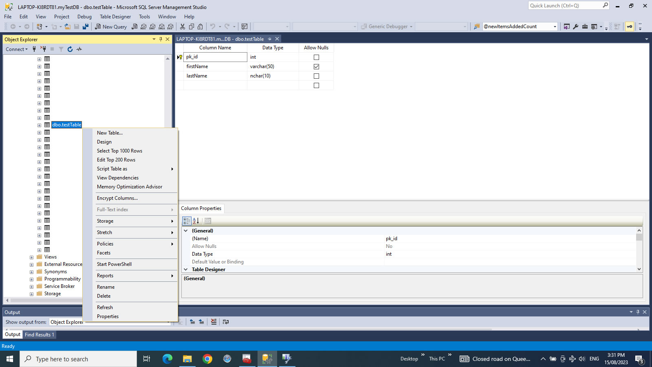
Task: Check Allow Nulls for lastName
Action: 316,76
